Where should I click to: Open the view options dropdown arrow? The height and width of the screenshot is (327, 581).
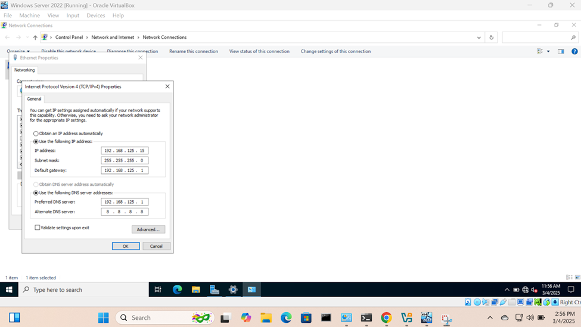click(548, 51)
